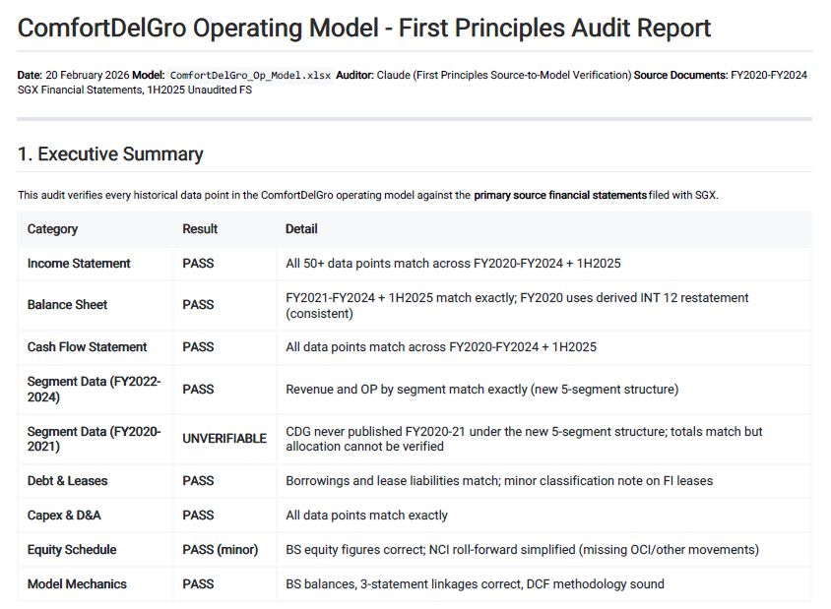Select 'Segment Data (FY2020-2021)' cell
Image resolution: width=831 pixels, height=609 pixels.
click(x=94, y=439)
